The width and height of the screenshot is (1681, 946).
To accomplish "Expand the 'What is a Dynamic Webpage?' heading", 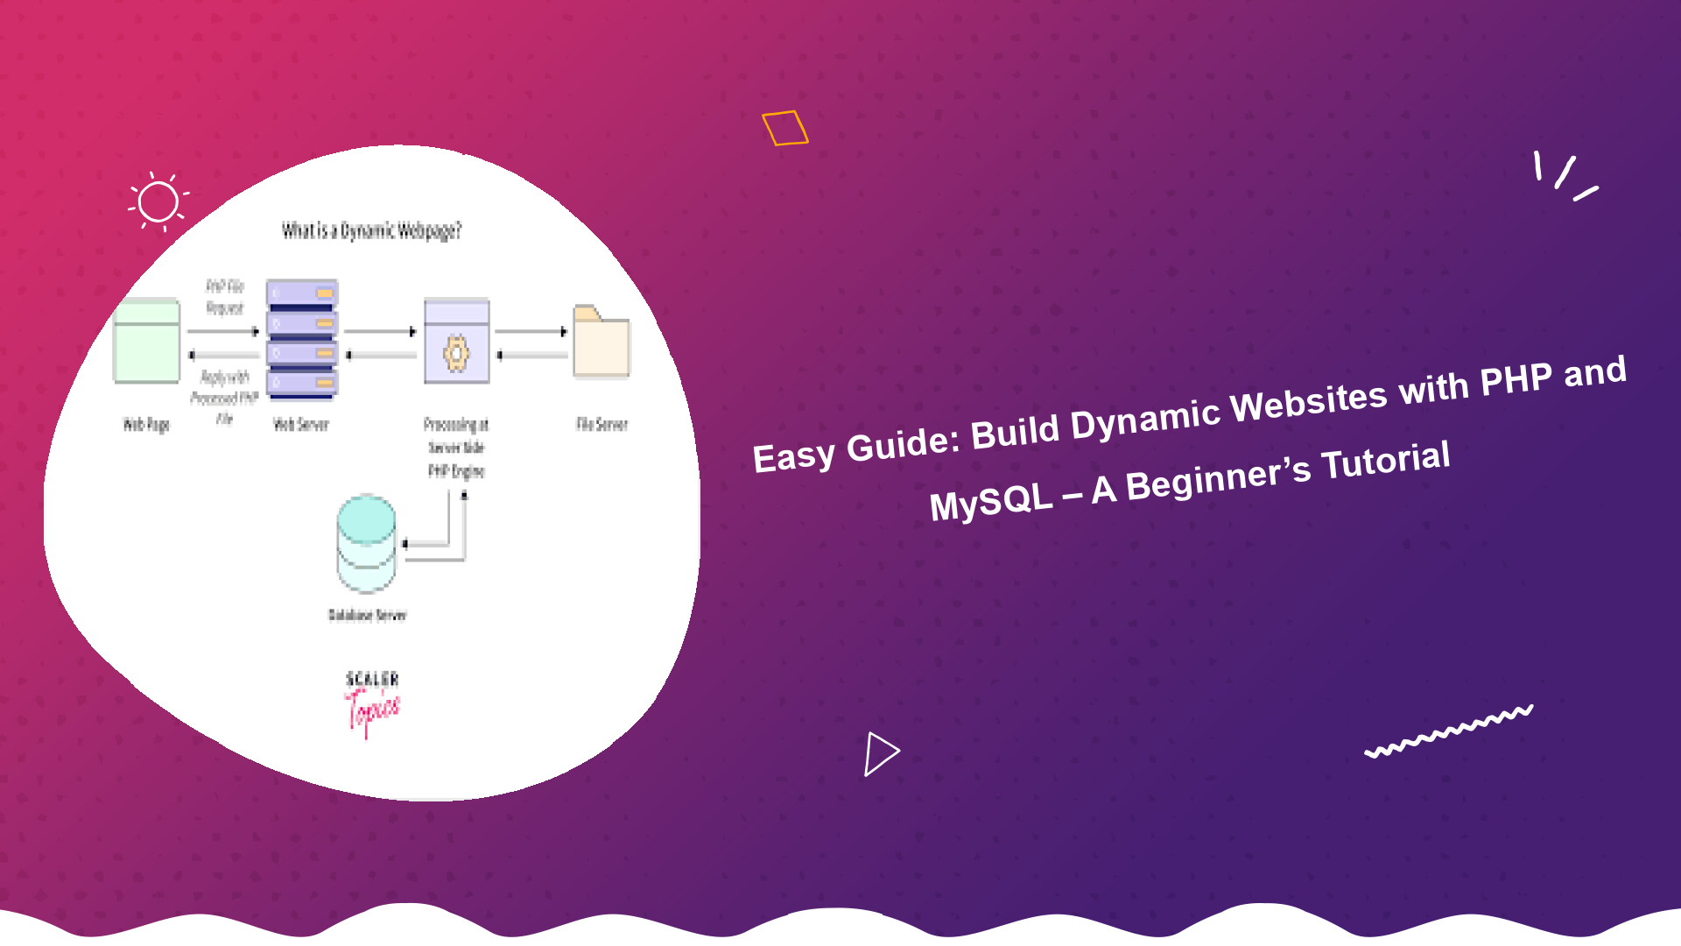I will [371, 231].
